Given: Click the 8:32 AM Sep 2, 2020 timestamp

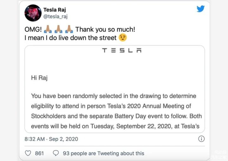Looking at the screenshot, I should click(x=51, y=139).
